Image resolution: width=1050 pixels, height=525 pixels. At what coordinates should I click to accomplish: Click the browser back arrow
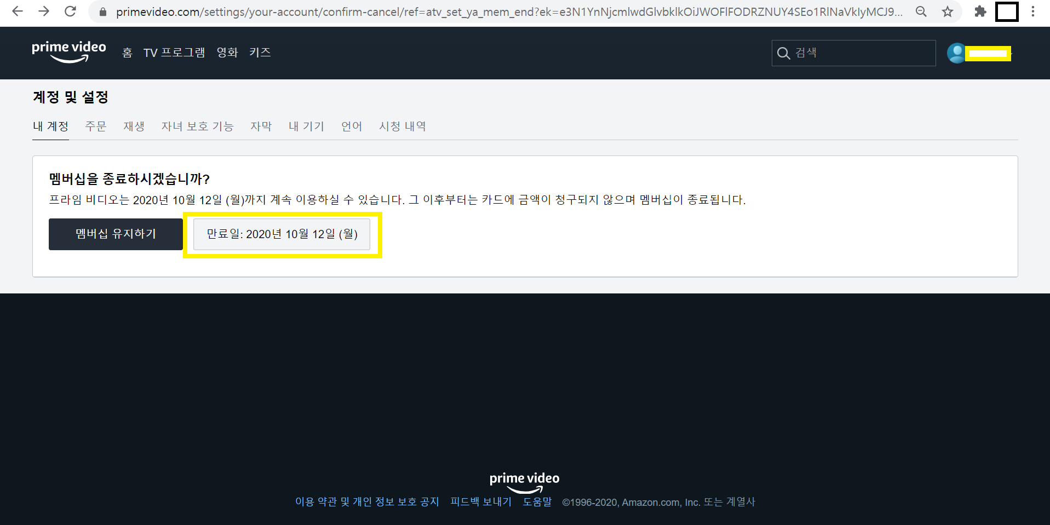coord(18,11)
